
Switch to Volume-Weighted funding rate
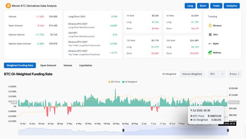pos(192,74)
